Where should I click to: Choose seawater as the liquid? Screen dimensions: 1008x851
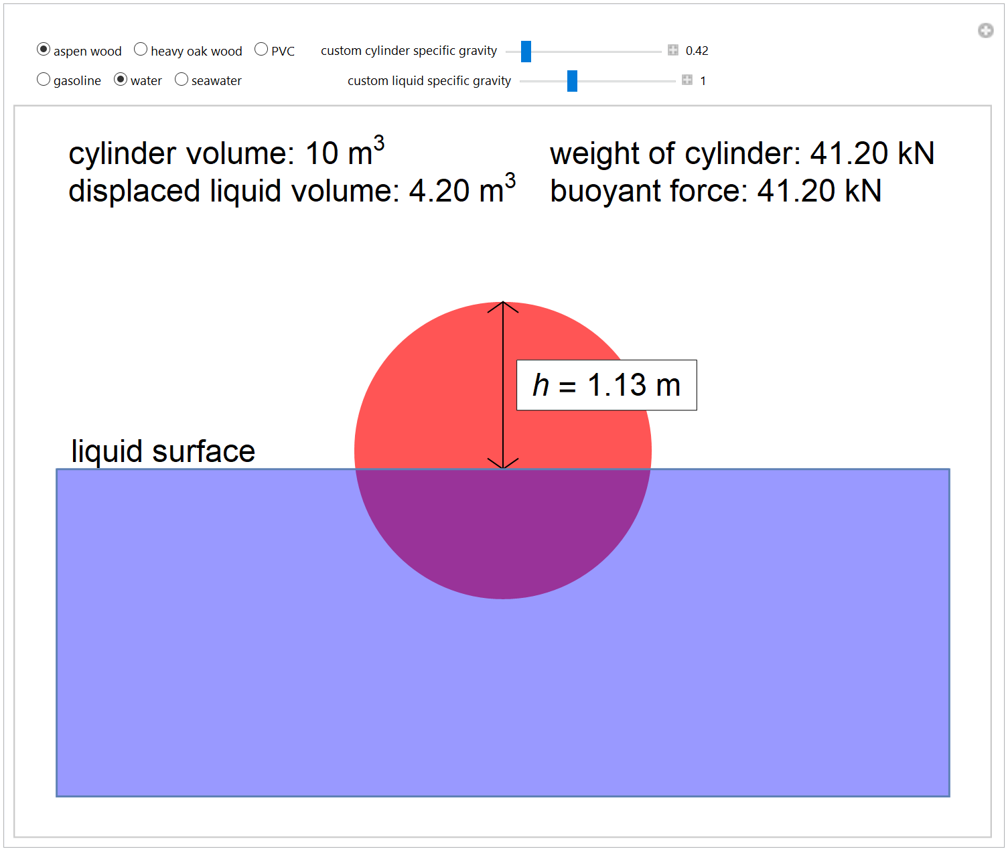(x=182, y=80)
